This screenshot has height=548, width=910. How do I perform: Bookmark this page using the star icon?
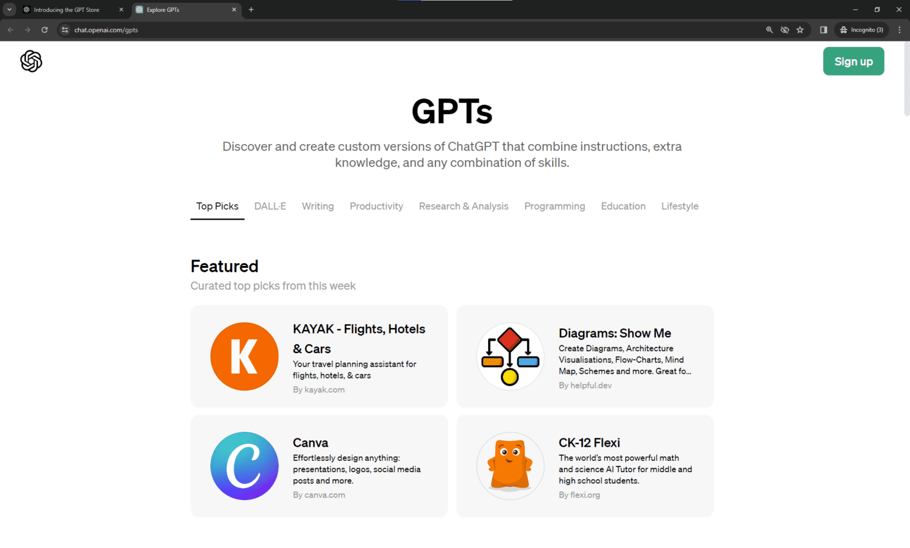coord(800,30)
